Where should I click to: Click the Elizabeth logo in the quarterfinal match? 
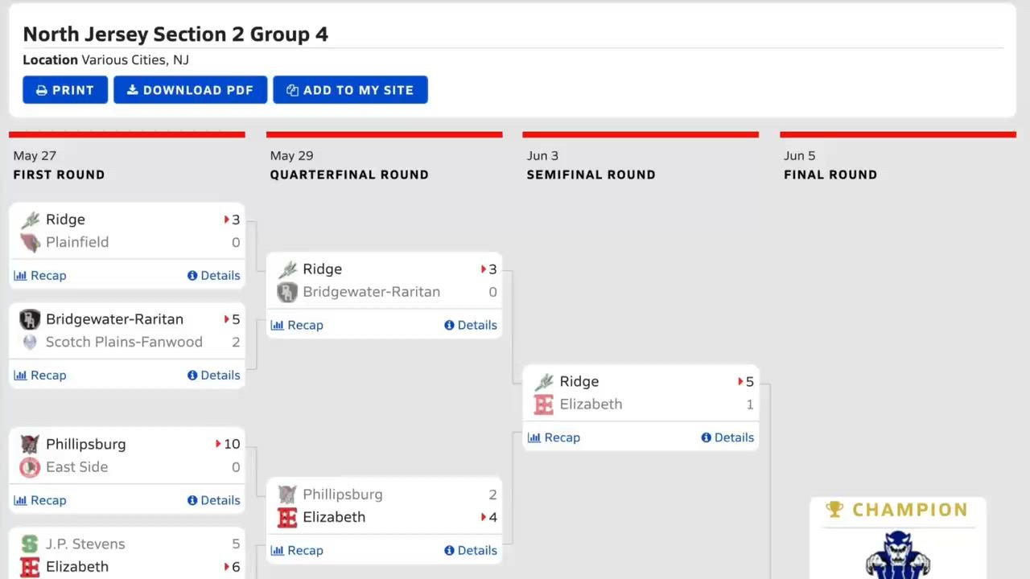pyautogui.click(x=287, y=517)
